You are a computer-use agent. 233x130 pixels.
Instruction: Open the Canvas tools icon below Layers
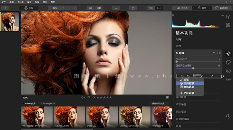228,25
